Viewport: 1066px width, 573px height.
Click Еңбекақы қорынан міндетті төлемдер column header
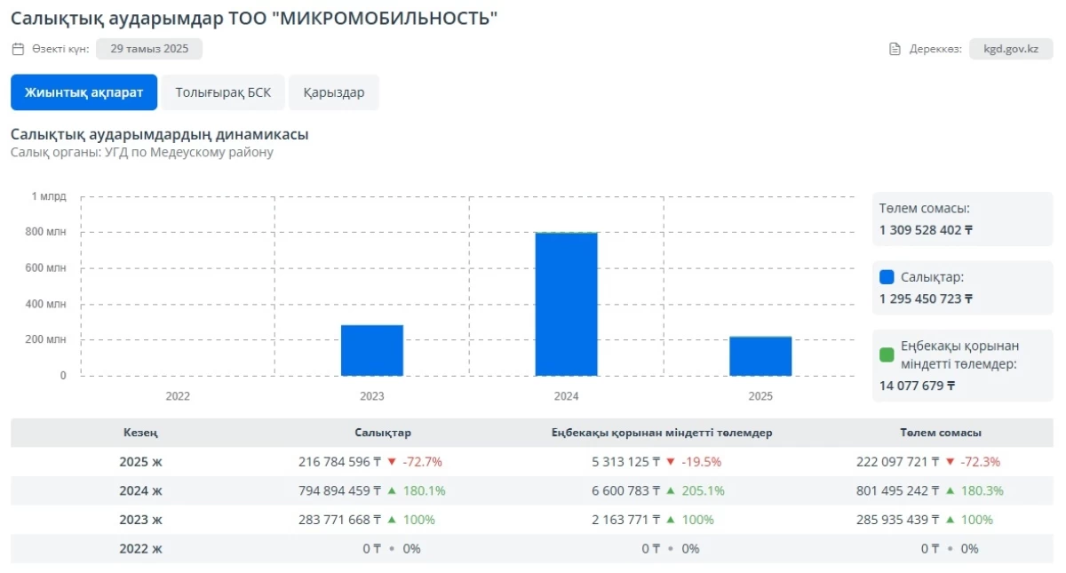coord(661,433)
